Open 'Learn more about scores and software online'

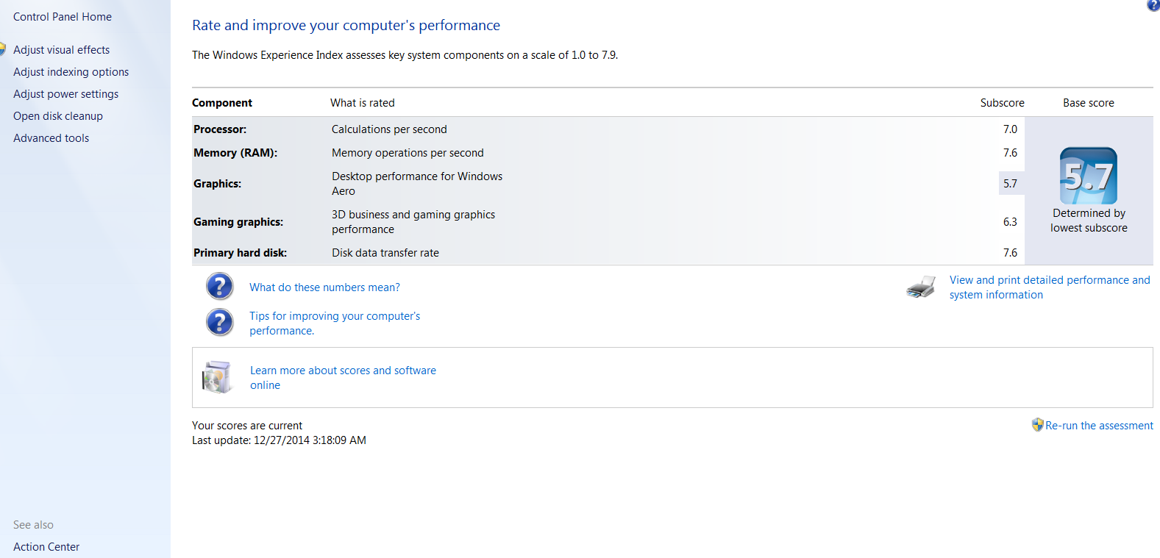343,371
